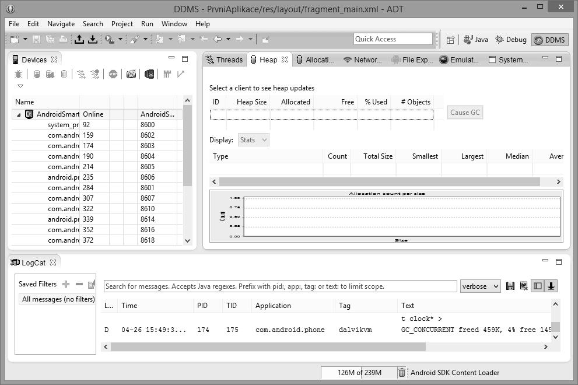Click the Start Method Profiling icon
The width and height of the screenshot is (578, 385).
(94, 74)
